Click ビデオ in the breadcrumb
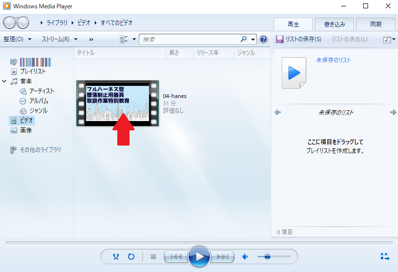398x272 pixels. [84, 23]
